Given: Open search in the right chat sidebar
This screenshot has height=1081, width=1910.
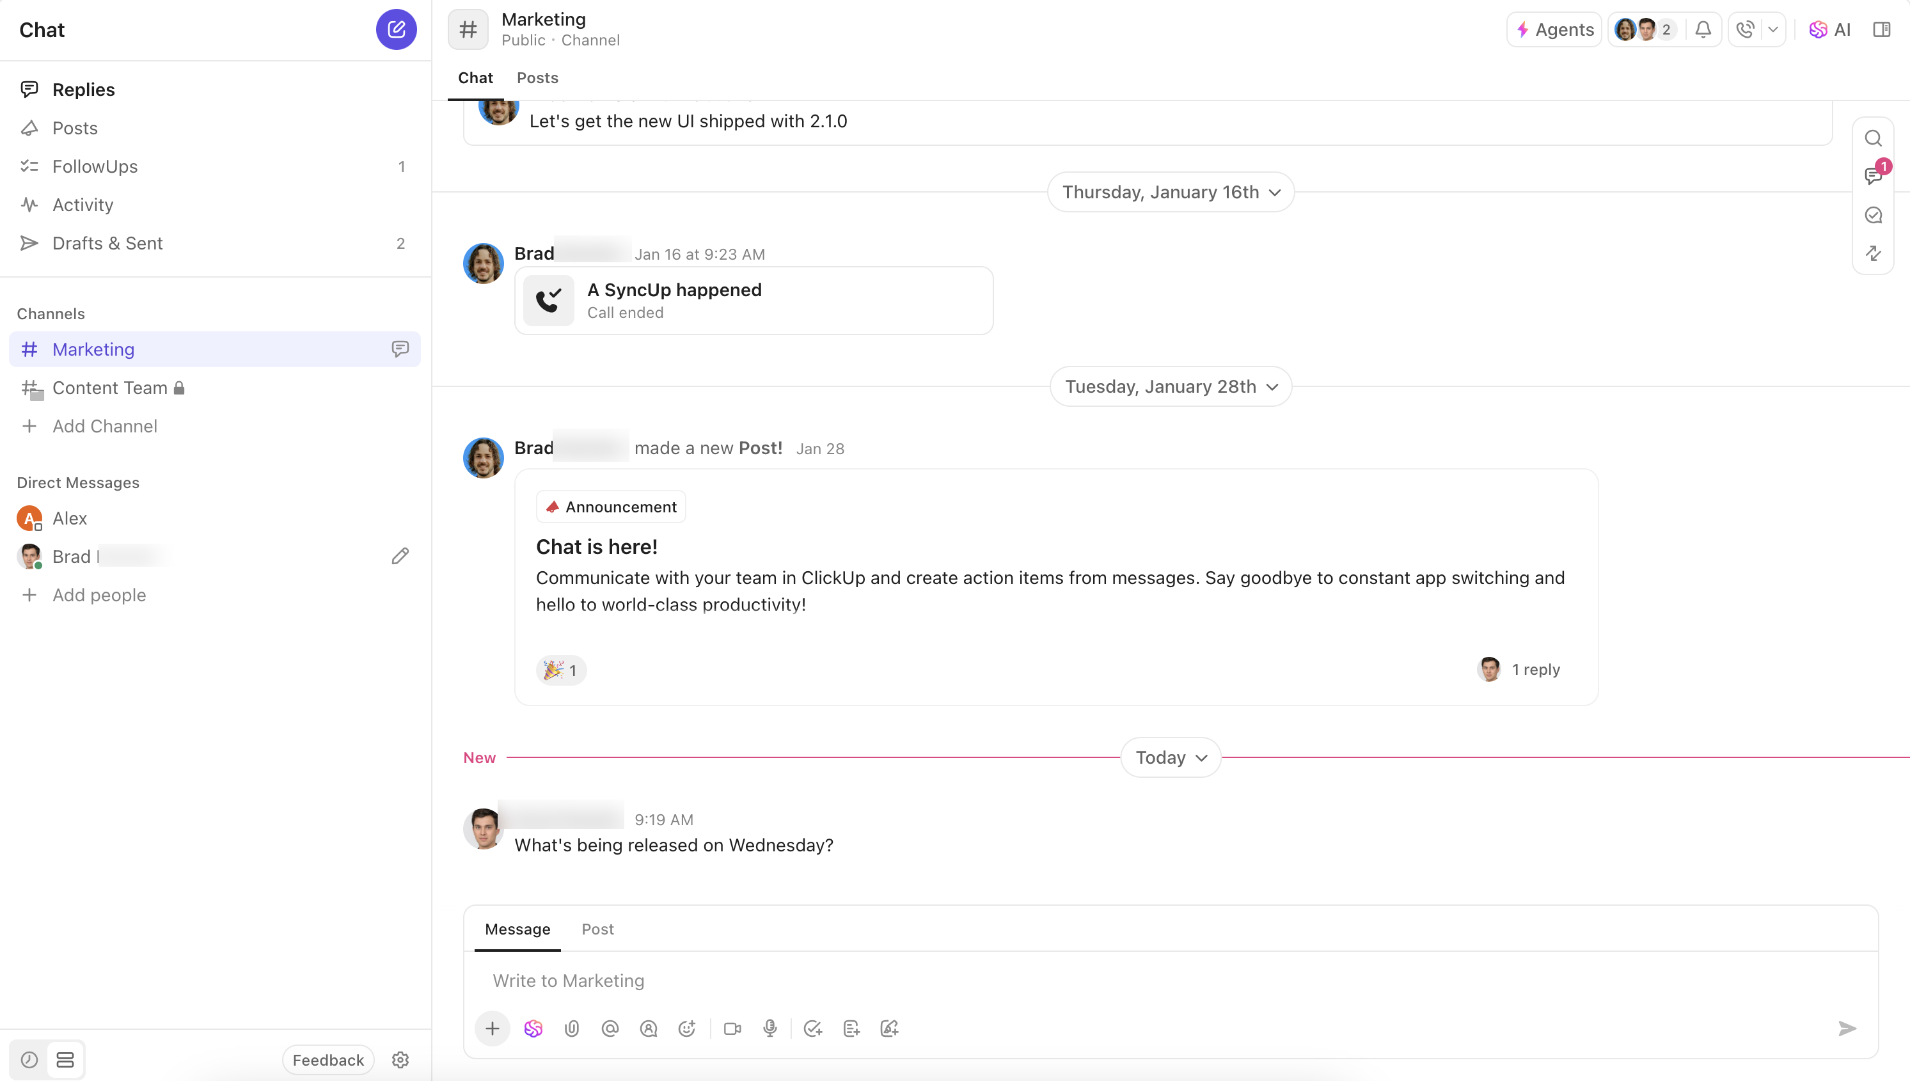Looking at the screenshot, I should (x=1874, y=138).
